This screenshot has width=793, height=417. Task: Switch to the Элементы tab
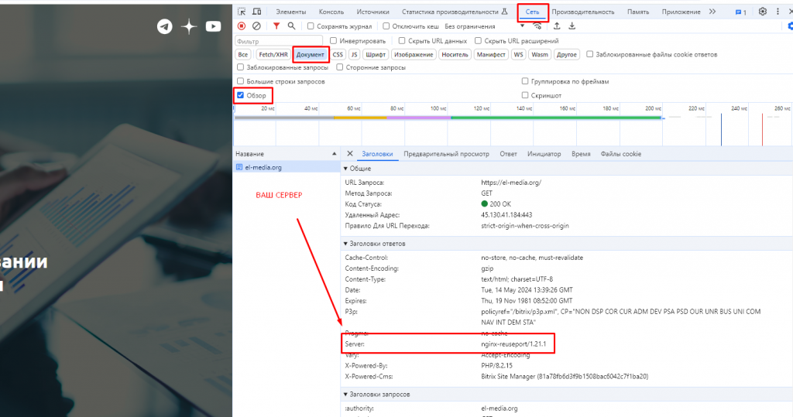tap(291, 12)
